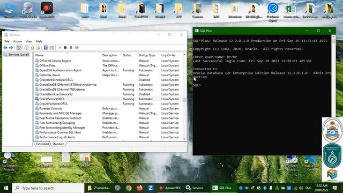Click the SQL> prompt in SQL Plus
The height and width of the screenshot is (193, 343).
(x=197, y=85)
